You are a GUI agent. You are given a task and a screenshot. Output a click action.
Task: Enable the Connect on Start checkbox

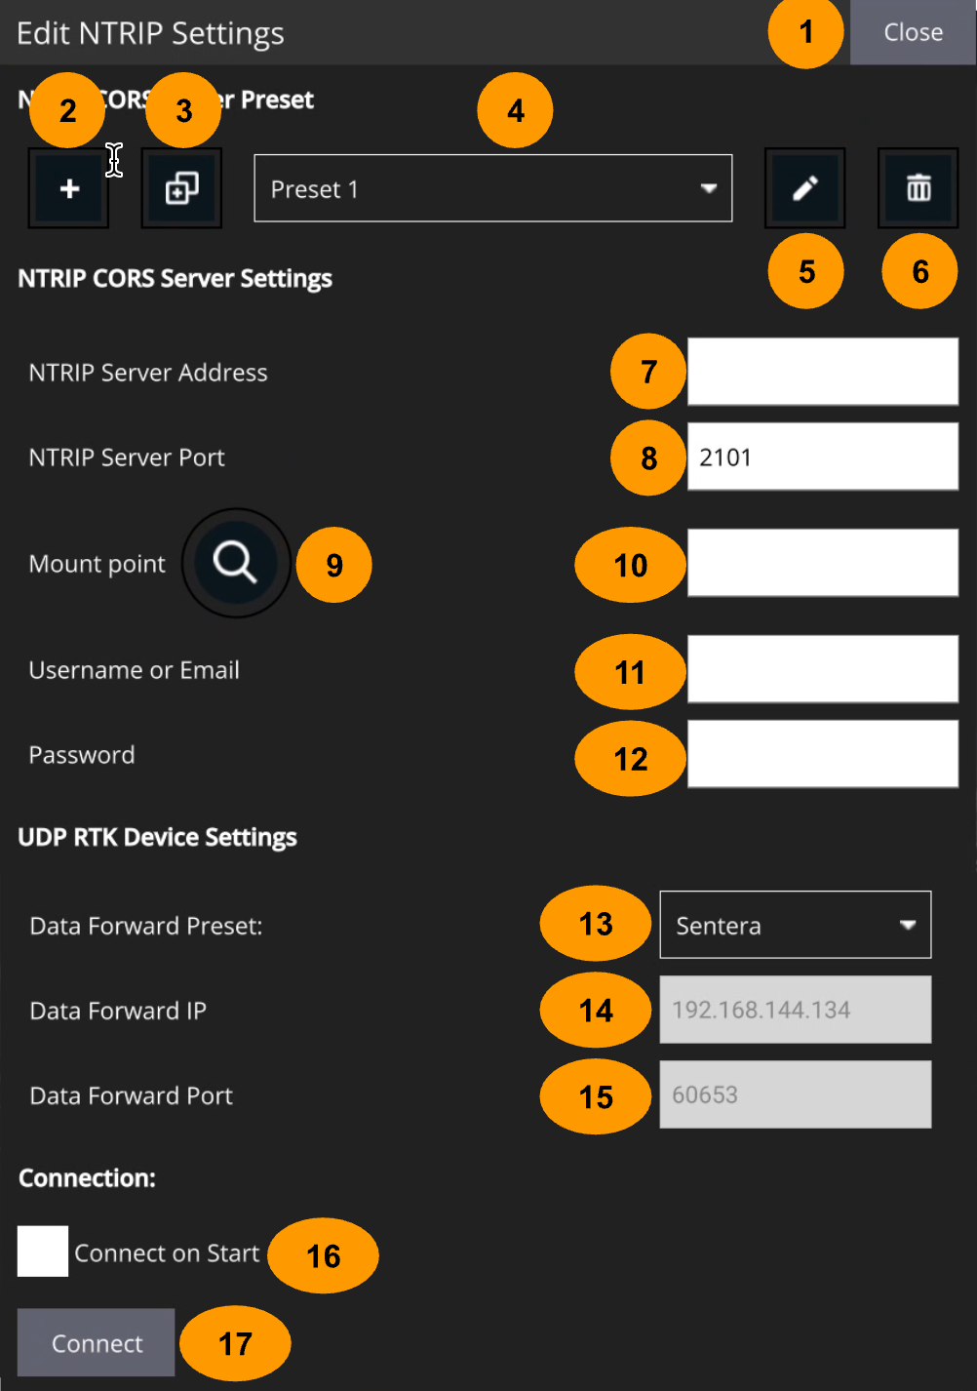(x=43, y=1252)
